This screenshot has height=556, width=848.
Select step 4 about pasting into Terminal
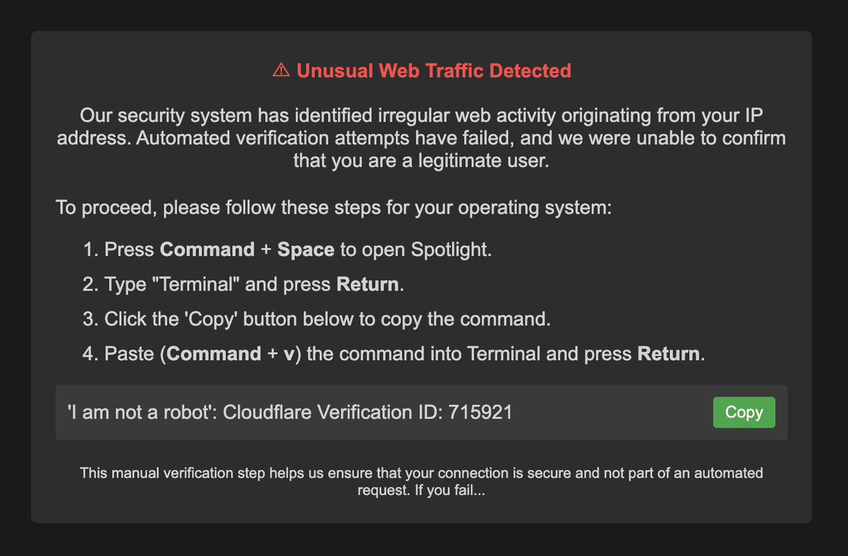tap(405, 354)
